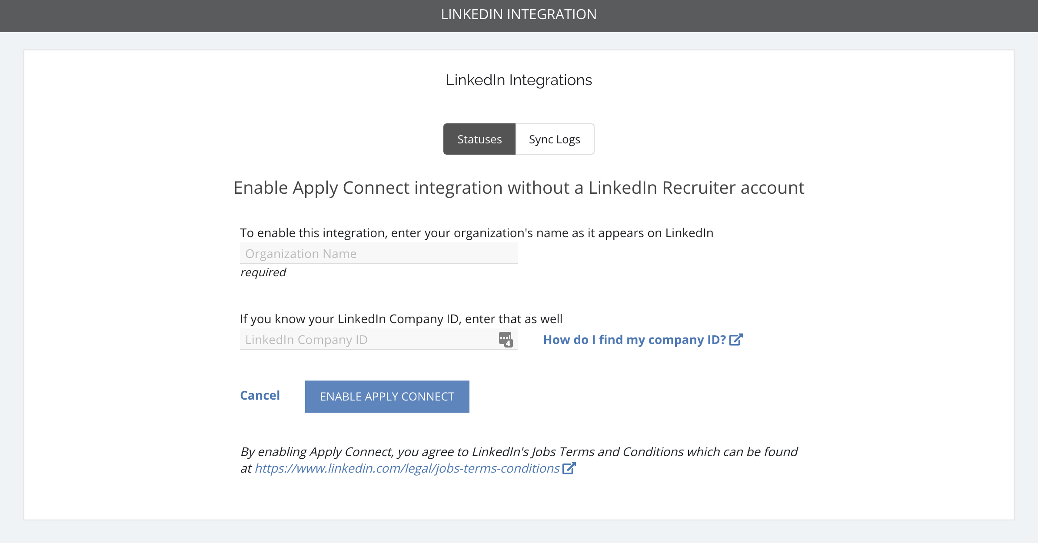Cancel the Apply Connect setup
This screenshot has width=1038, height=543.
point(260,395)
